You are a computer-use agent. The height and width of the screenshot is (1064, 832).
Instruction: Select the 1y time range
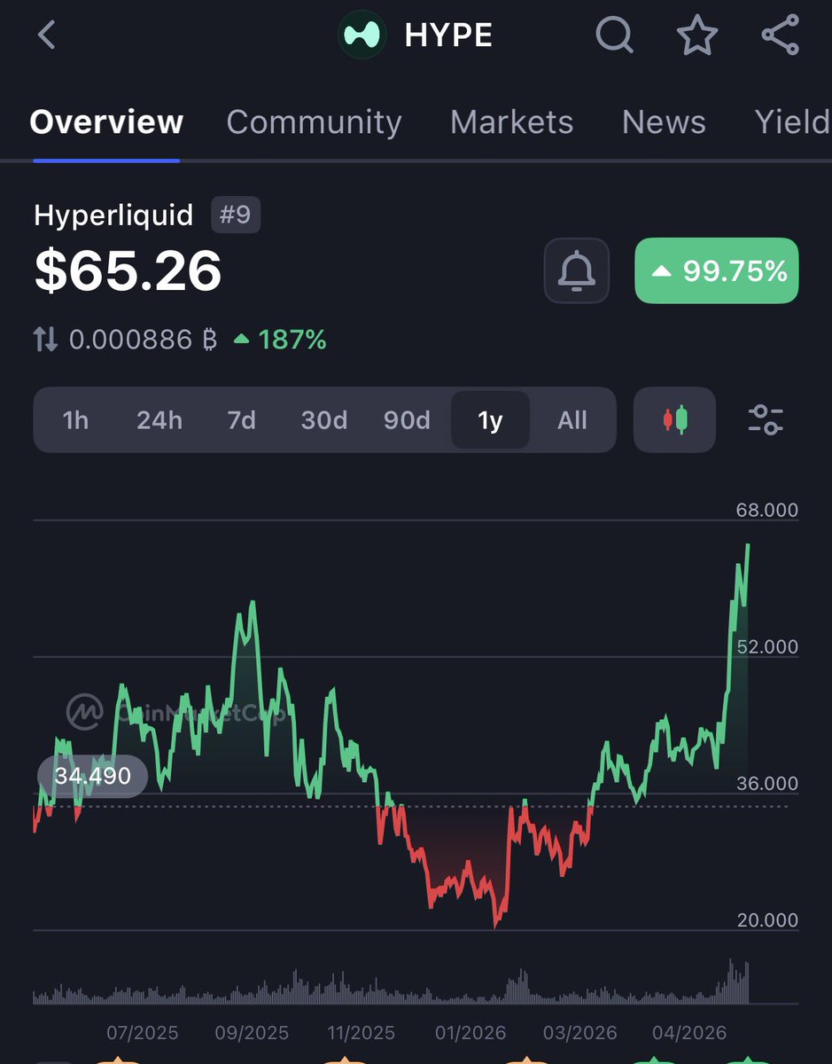[x=490, y=419]
